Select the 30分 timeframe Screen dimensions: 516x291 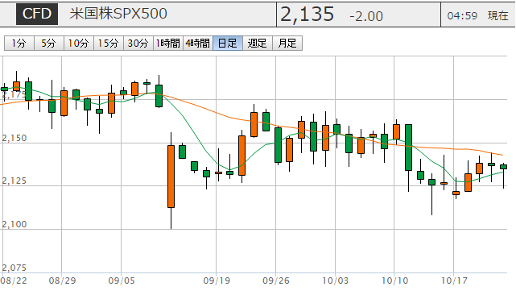click(138, 44)
